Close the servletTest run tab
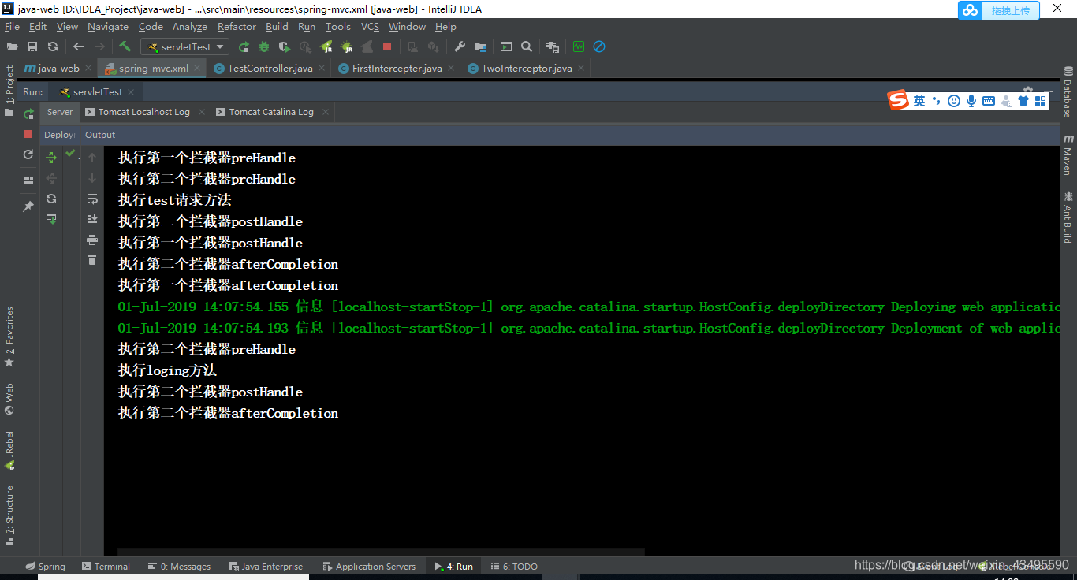This screenshot has height=580, width=1077. pyautogui.click(x=130, y=92)
